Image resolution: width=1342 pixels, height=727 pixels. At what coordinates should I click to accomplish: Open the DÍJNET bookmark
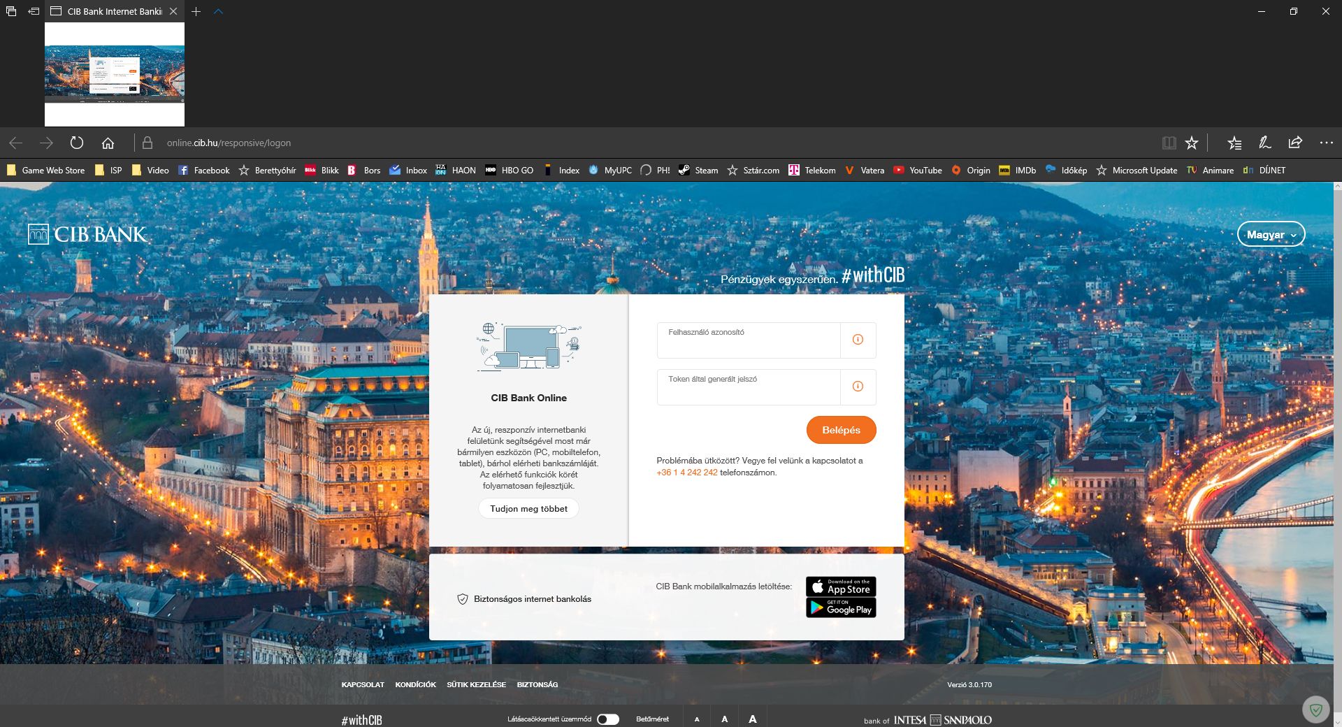pyautogui.click(x=1264, y=170)
